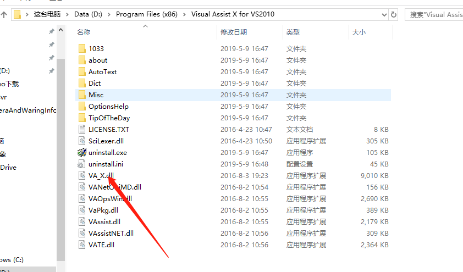The image size is (463, 272).
Task: Sort by 修改日期 column header
Action: (234, 32)
